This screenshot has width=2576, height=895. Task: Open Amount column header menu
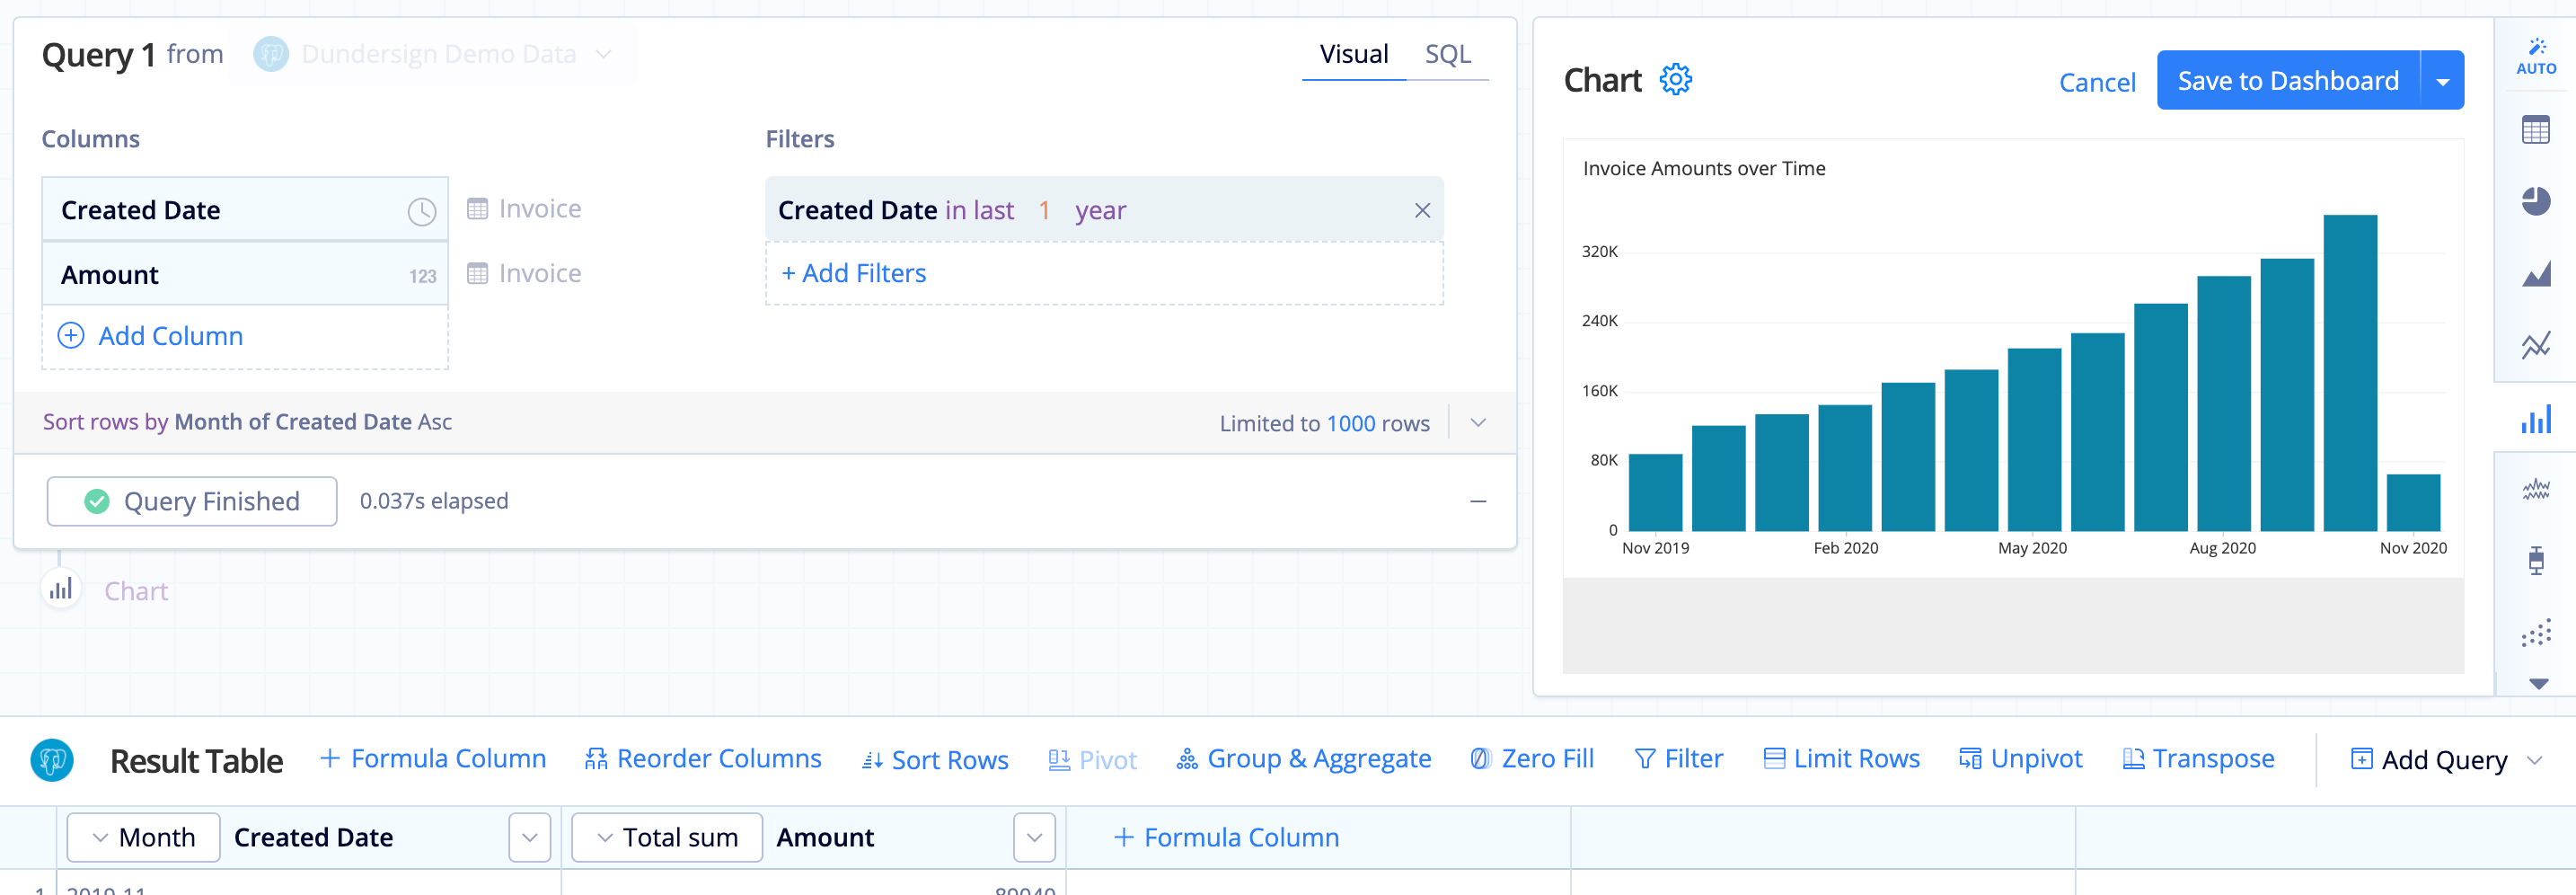coord(1034,837)
